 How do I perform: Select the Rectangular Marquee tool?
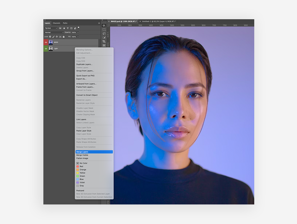[x=104, y=29]
